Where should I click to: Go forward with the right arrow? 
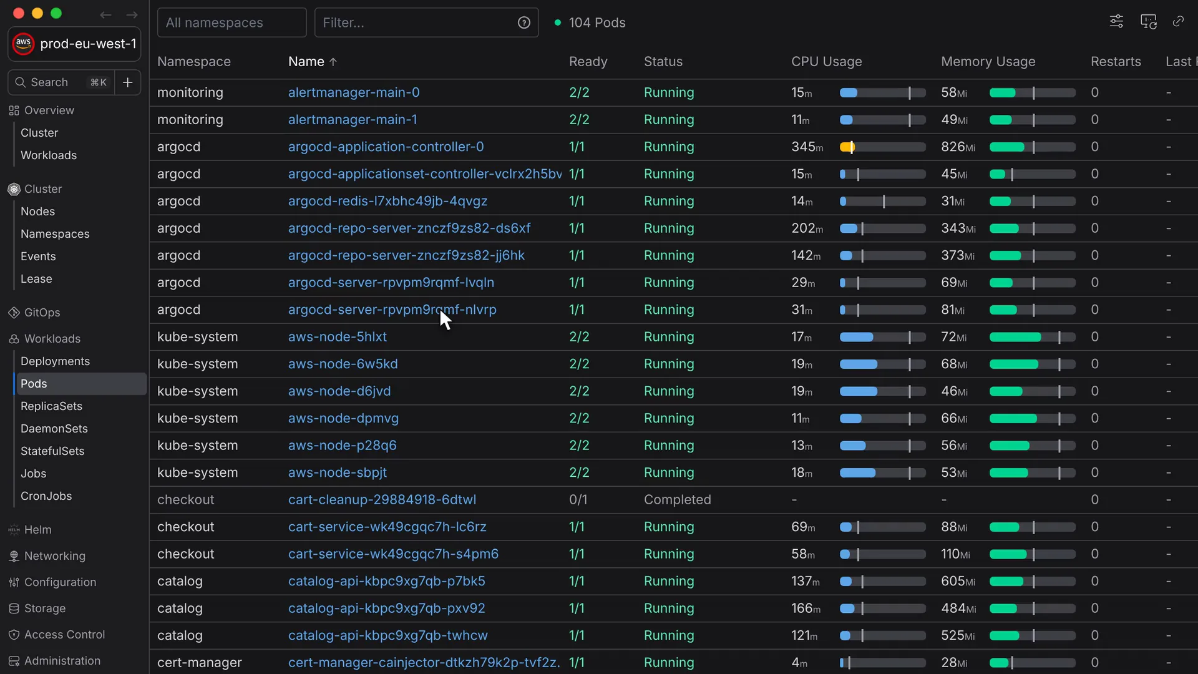click(132, 14)
